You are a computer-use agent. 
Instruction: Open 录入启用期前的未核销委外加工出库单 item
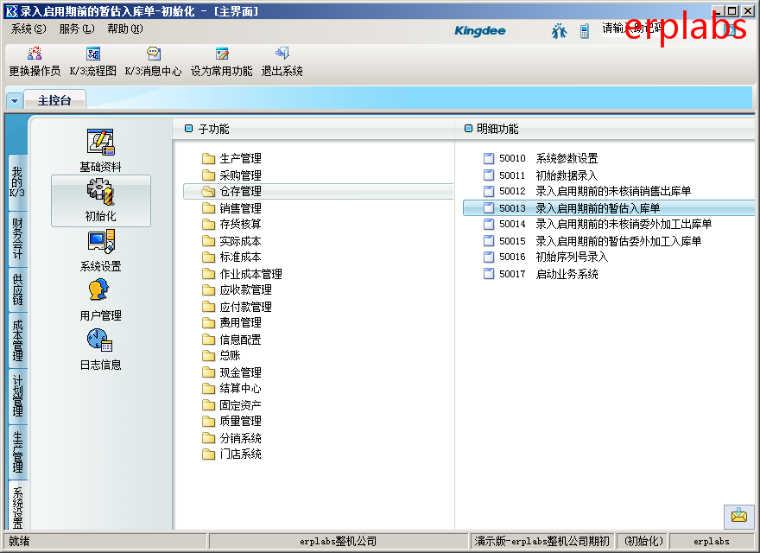[x=624, y=224]
